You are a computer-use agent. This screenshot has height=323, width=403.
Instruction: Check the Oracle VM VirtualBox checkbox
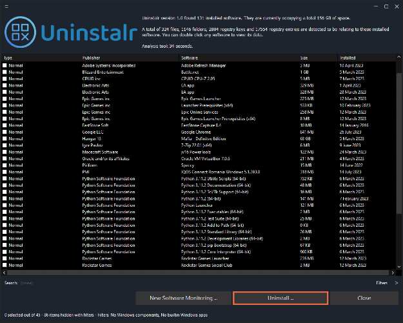[5, 159]
